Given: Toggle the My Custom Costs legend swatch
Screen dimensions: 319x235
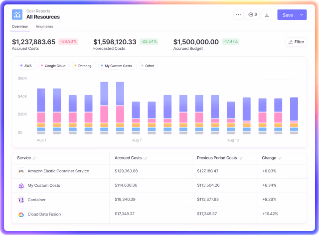Looking at the screenshot, I should pyautogui.click(x=102, y=65).
